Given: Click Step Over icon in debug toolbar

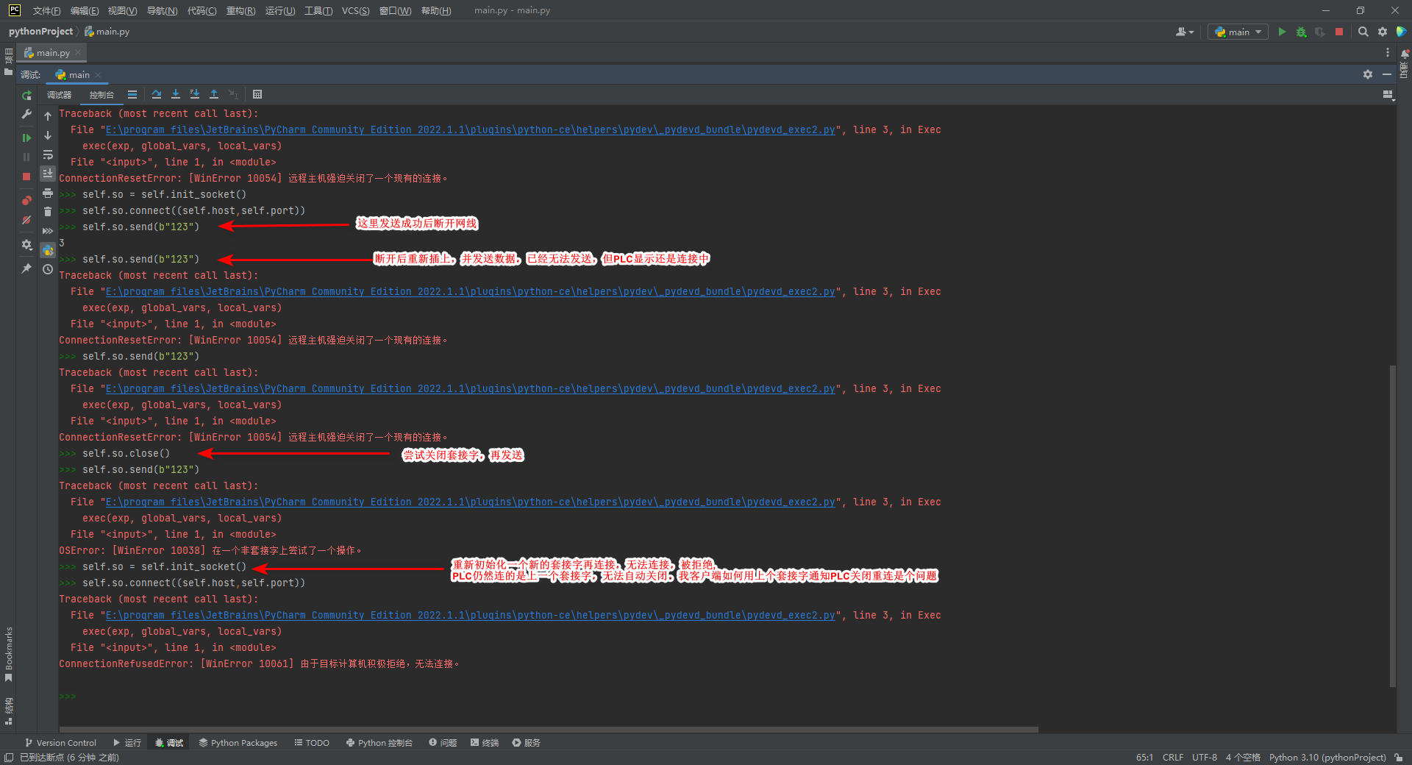Looking at the screenshot, I should 157,94.
